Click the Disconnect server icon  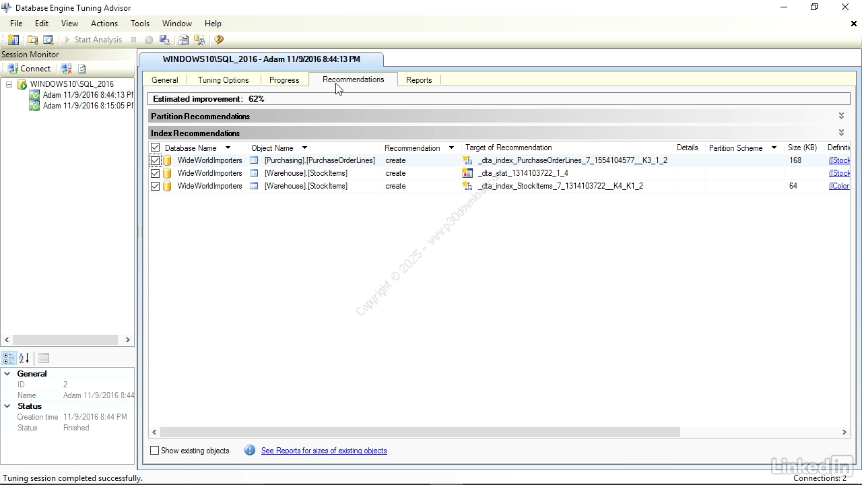click(x=66, y=69)
